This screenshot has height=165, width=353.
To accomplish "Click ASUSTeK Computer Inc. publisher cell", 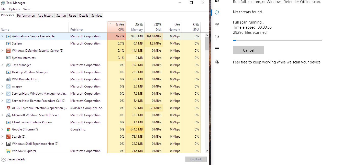I will point(86,108).
